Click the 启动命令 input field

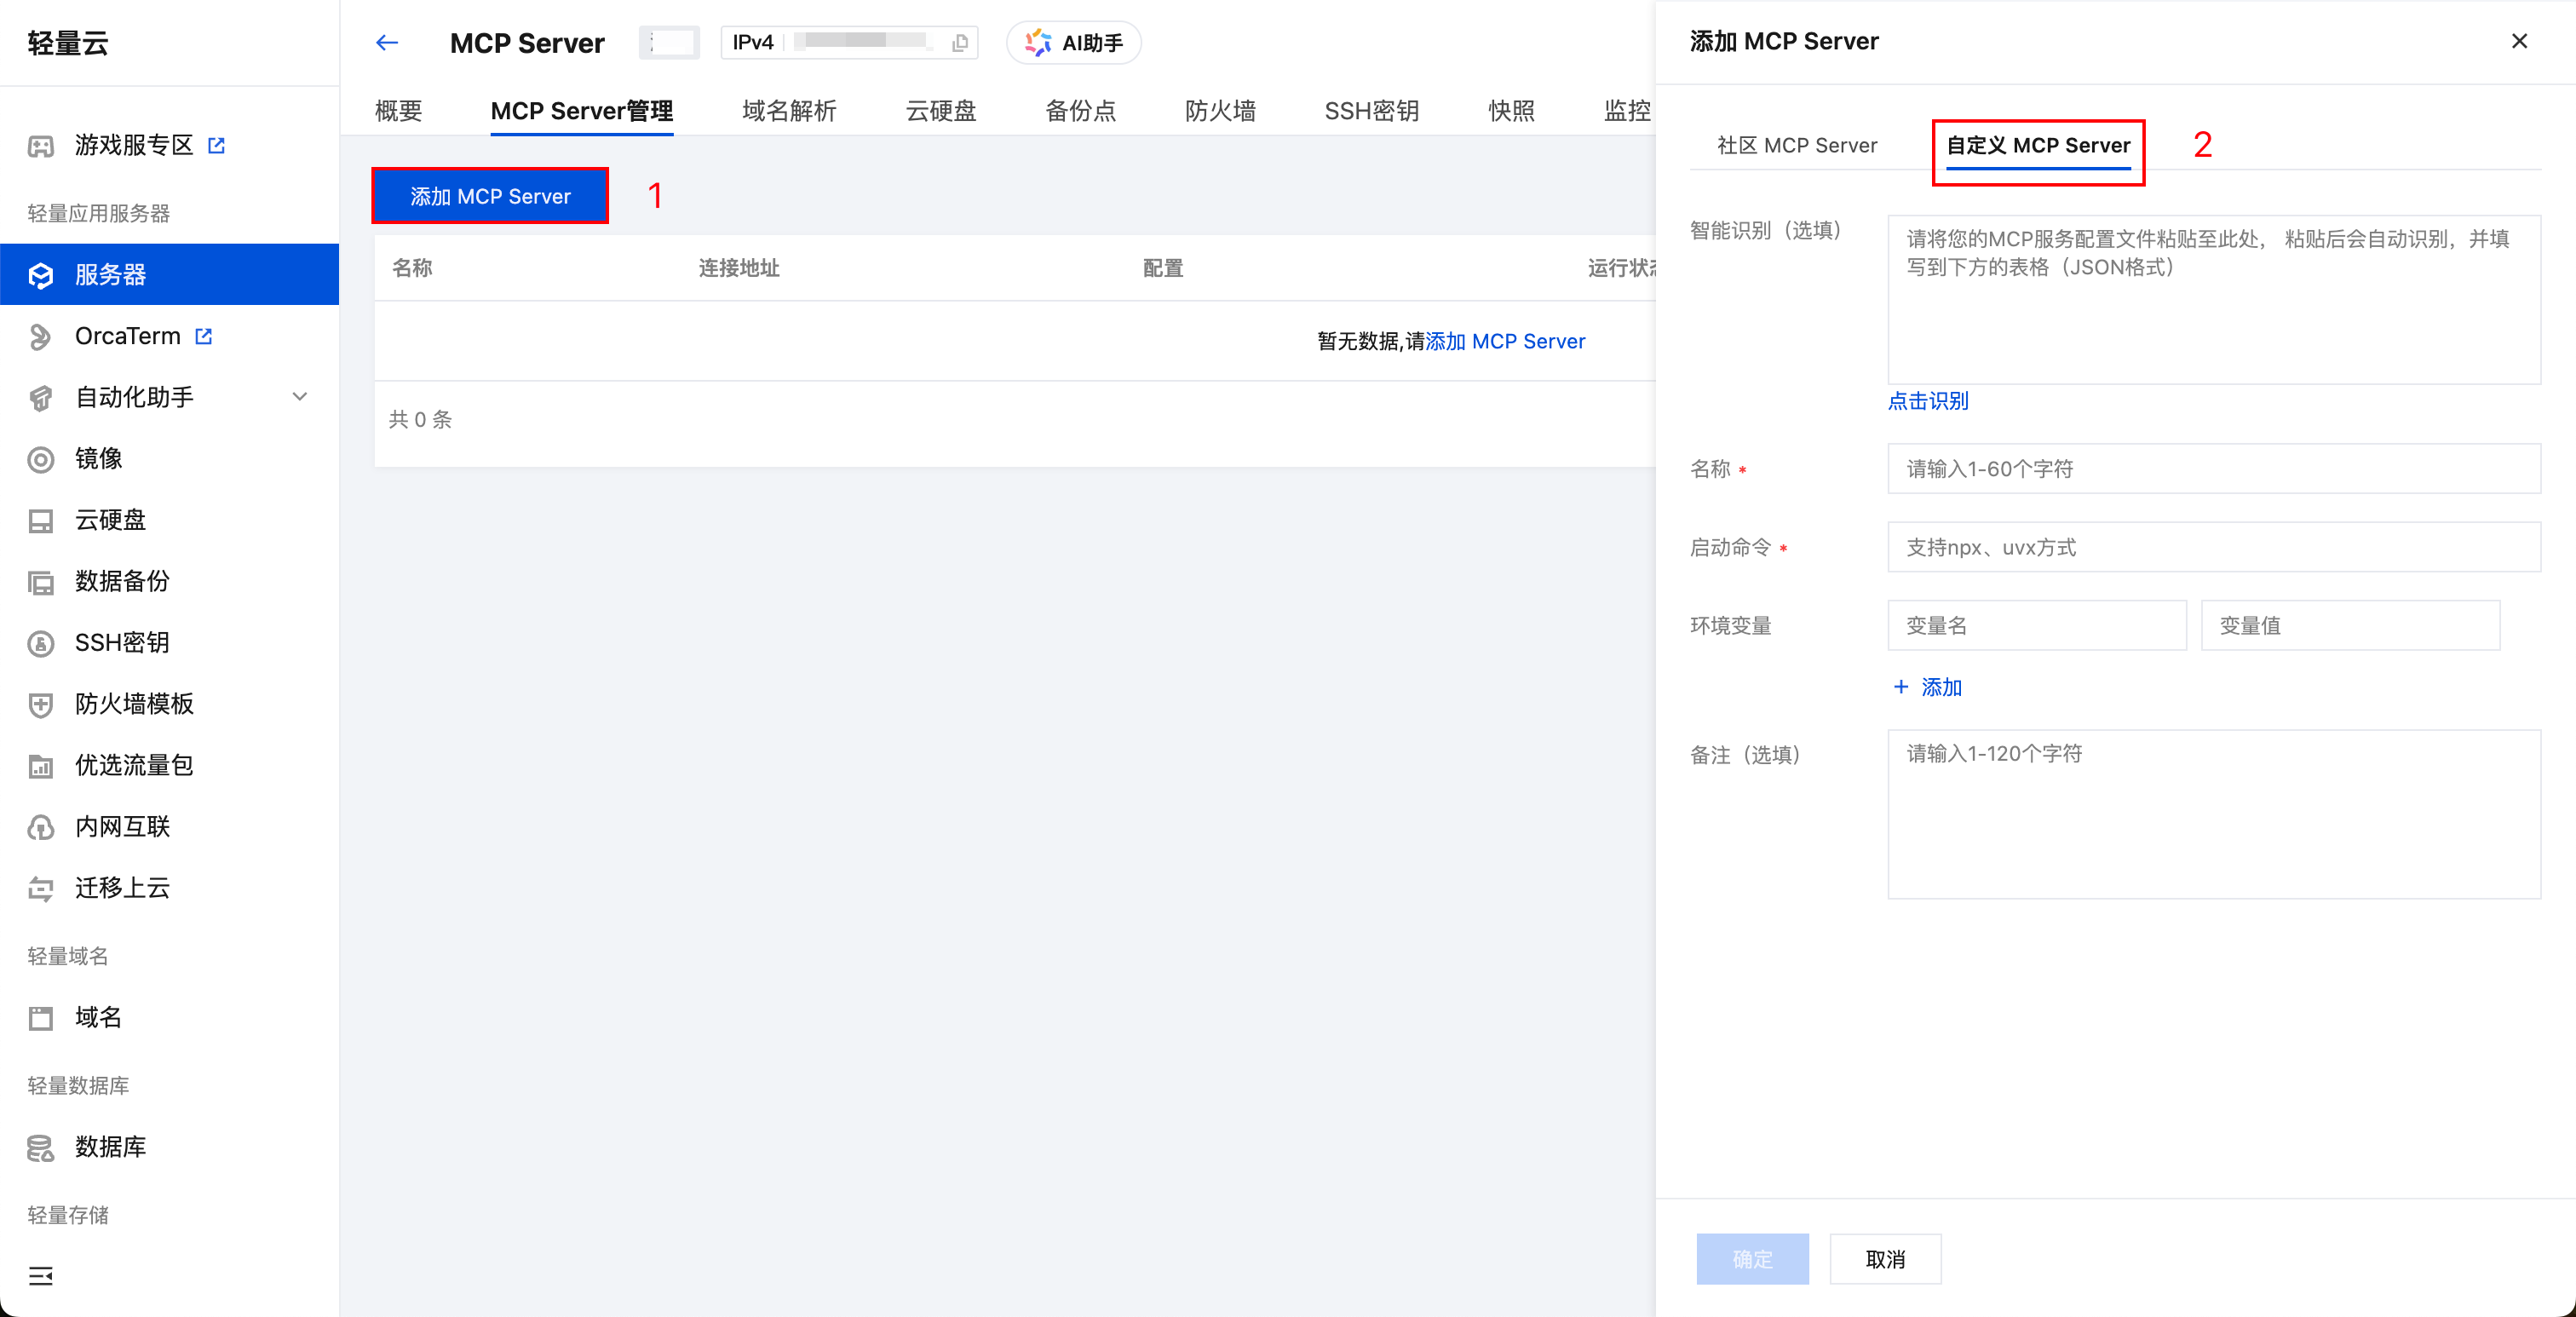2213,547
